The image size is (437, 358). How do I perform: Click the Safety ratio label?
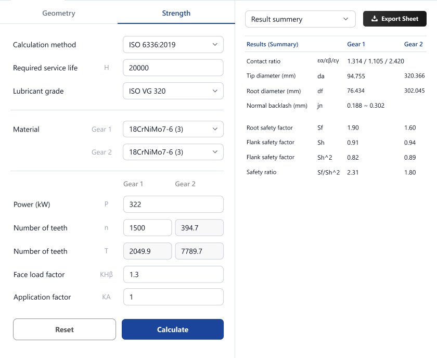[x=261, y=172]
